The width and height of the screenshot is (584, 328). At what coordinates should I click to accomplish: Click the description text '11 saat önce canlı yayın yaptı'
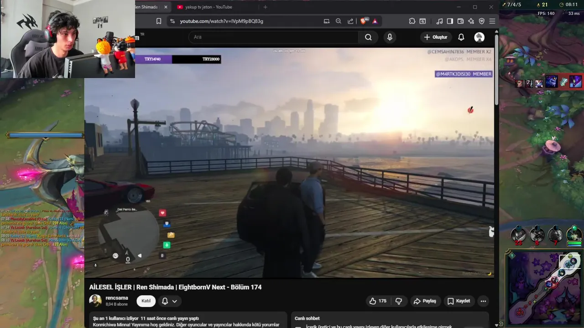coord(170,318)
